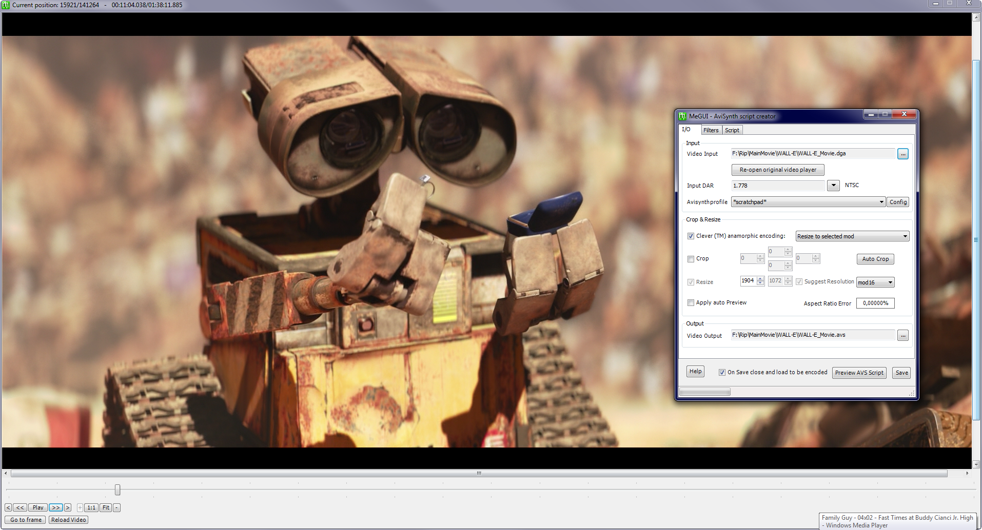This screenshot has height=530, width=982.
Task: Expand the Input DAR dropdown arrow
Action: [x=833, y=186]
